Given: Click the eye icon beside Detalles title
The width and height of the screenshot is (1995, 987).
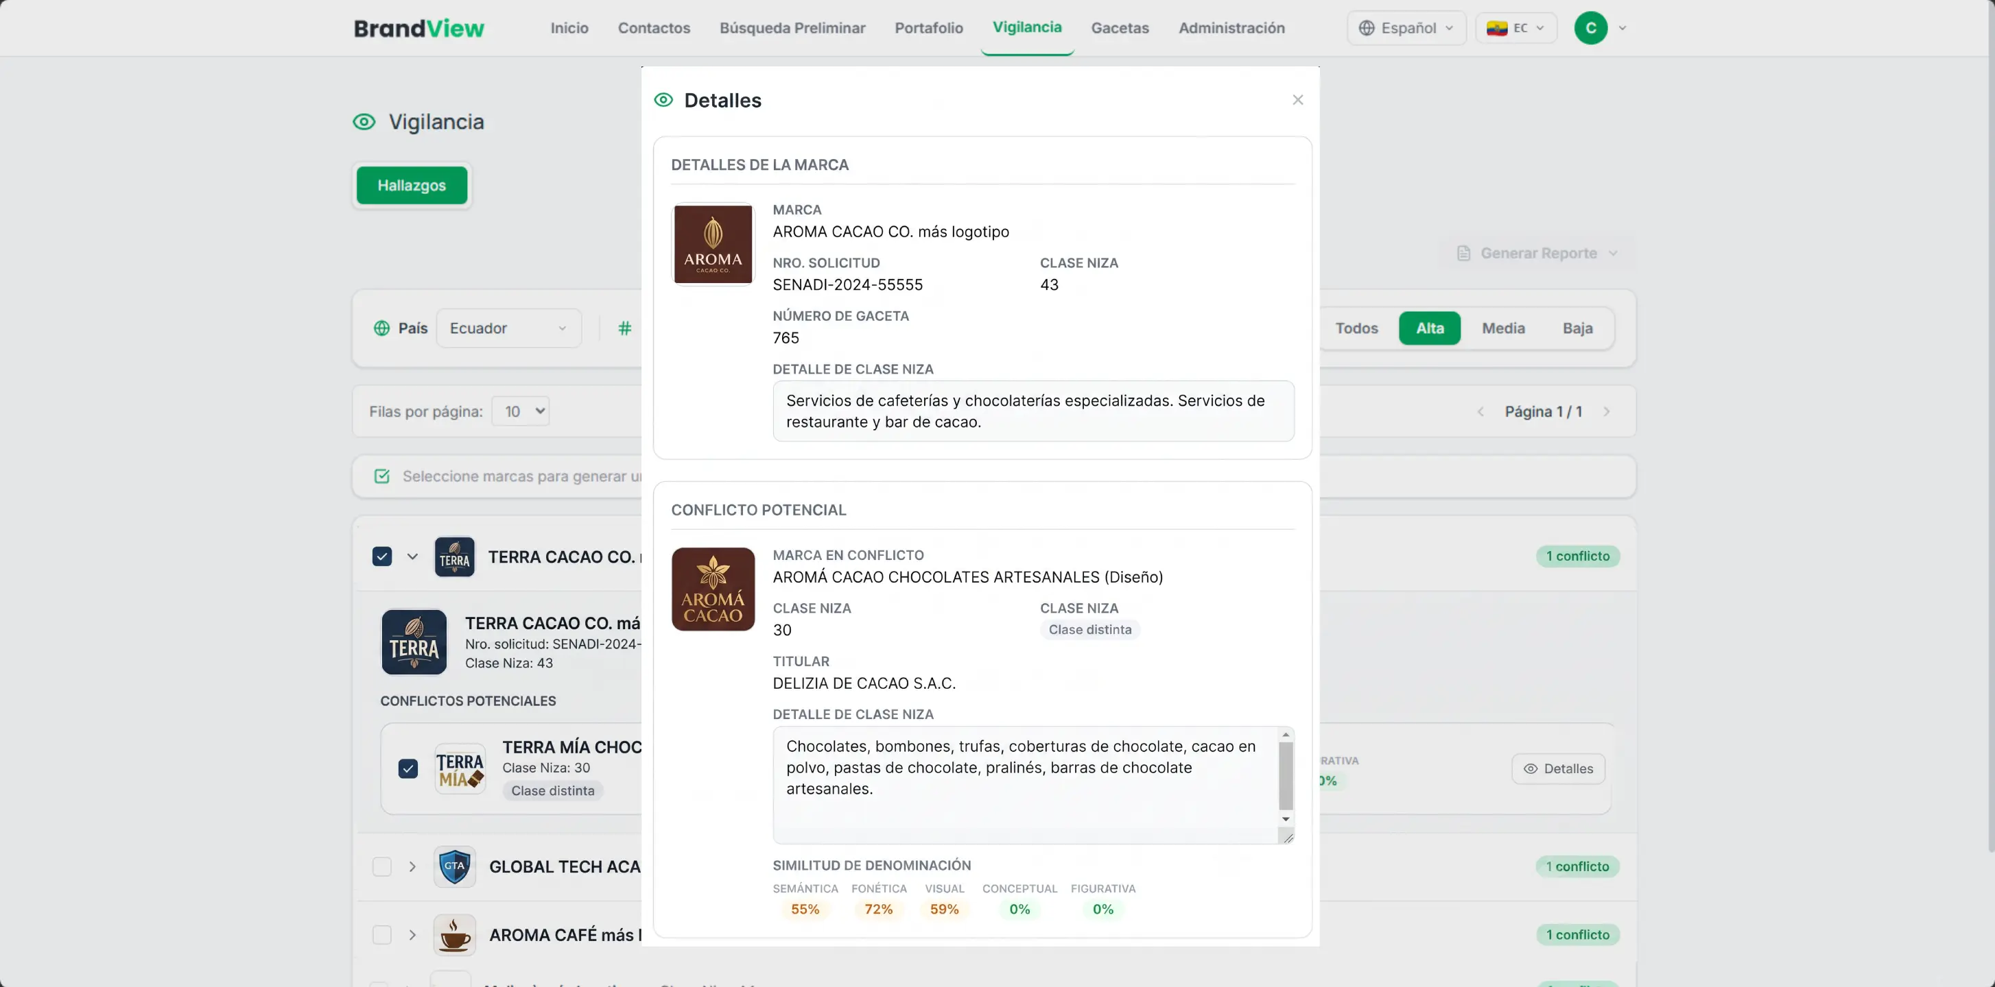Looking at the screenshot, I should tap(663, 100).
